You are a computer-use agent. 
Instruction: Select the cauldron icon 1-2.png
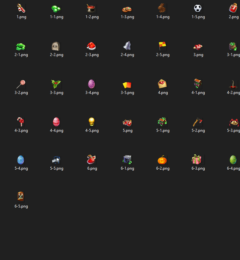pos(91,8)
